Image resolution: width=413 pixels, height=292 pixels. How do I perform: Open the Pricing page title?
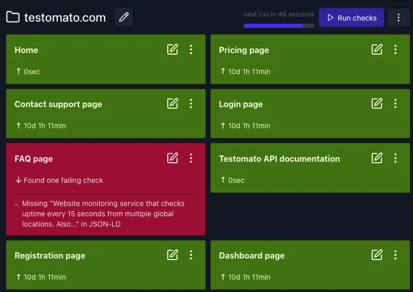244,50
